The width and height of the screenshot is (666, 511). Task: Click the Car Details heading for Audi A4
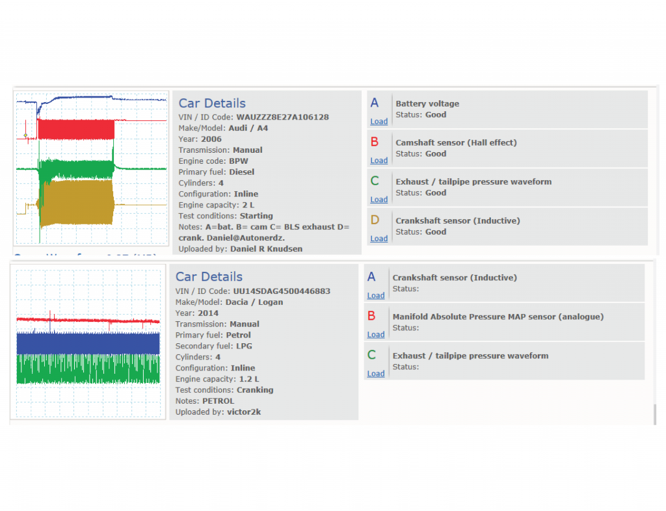[x=212, y=103]
